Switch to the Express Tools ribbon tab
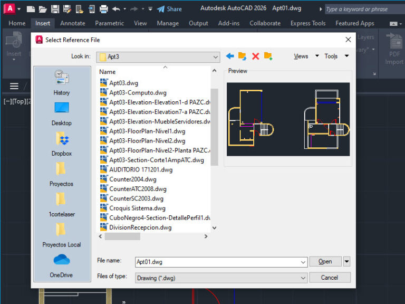The image size is (405, 304). 308,23
